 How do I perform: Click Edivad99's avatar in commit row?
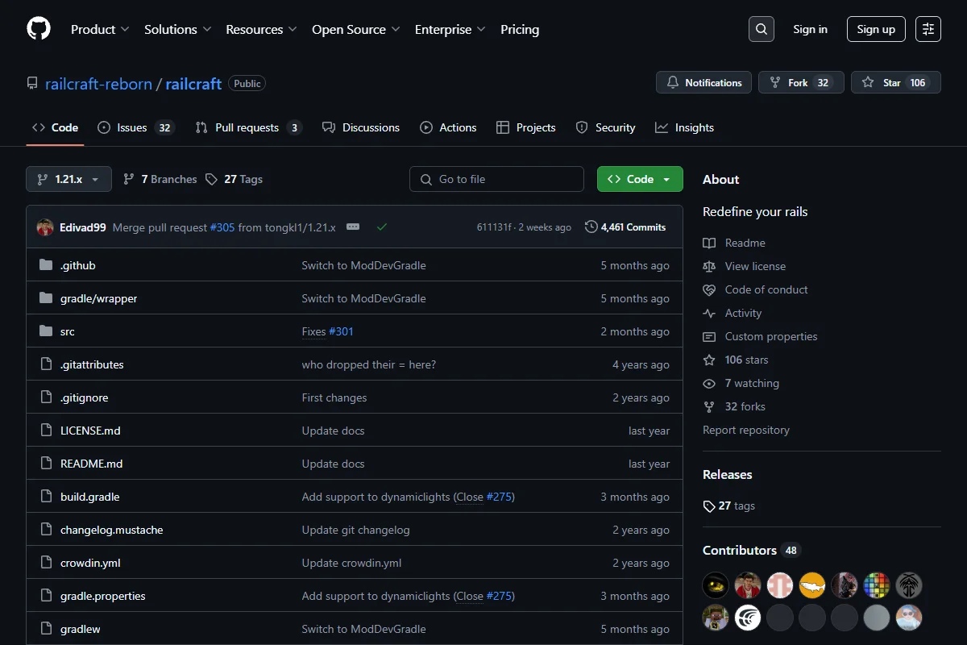[x=45, y=227]
